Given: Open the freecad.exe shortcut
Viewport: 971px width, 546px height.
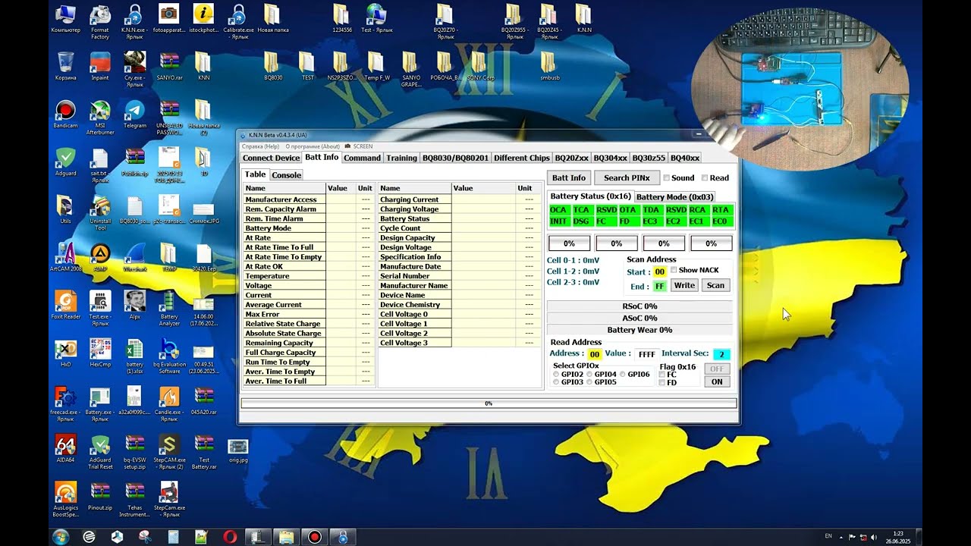Looking at the screenshot, I should click(x=65, y=404).
